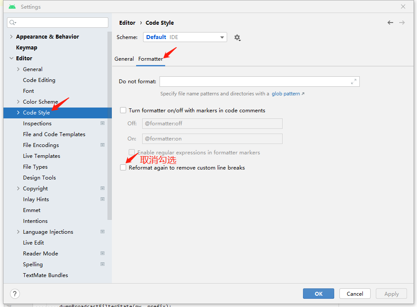Navigate back with the left arrow icon
This screenshot has height=307, width=417.
(x=390, y=23)
